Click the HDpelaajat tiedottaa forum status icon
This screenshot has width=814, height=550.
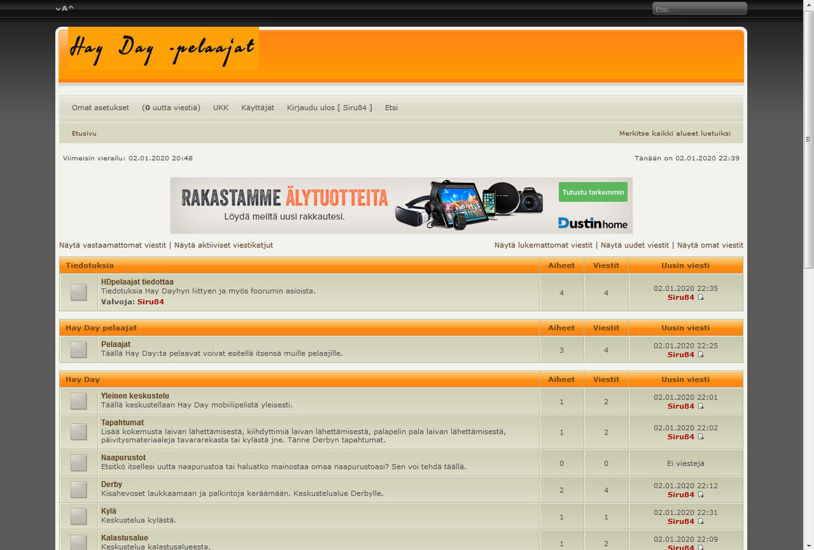78,292
